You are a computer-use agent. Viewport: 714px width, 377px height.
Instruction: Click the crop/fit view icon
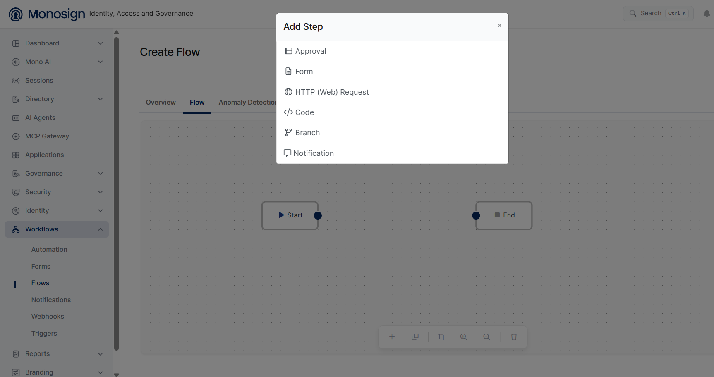[441, 337]
